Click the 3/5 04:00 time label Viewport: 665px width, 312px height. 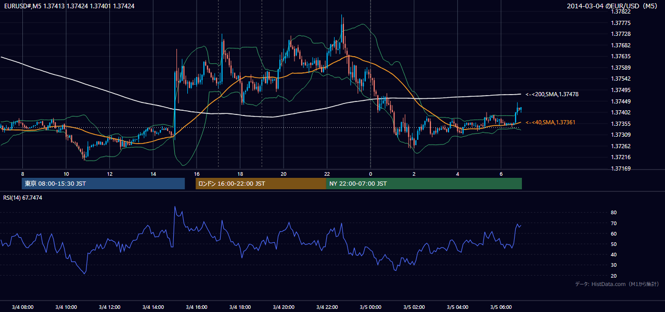[x=457, y=307]
